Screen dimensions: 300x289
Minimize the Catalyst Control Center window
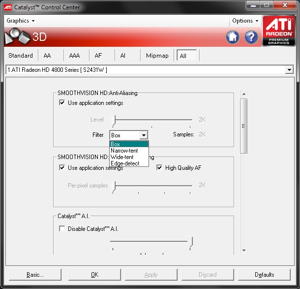(x=253, y=5)
